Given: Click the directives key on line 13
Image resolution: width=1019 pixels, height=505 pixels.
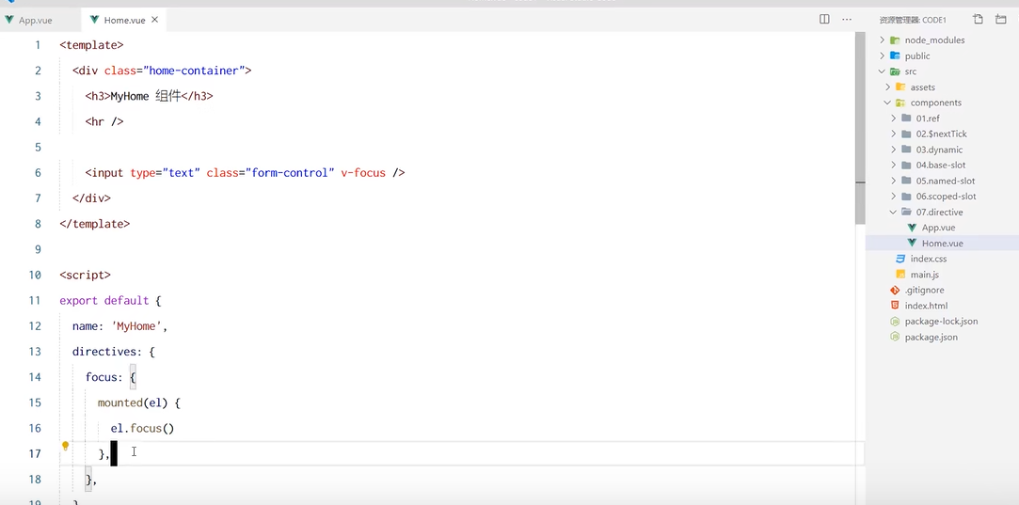Looking at the screenshot, I should (x=104, y=352).
